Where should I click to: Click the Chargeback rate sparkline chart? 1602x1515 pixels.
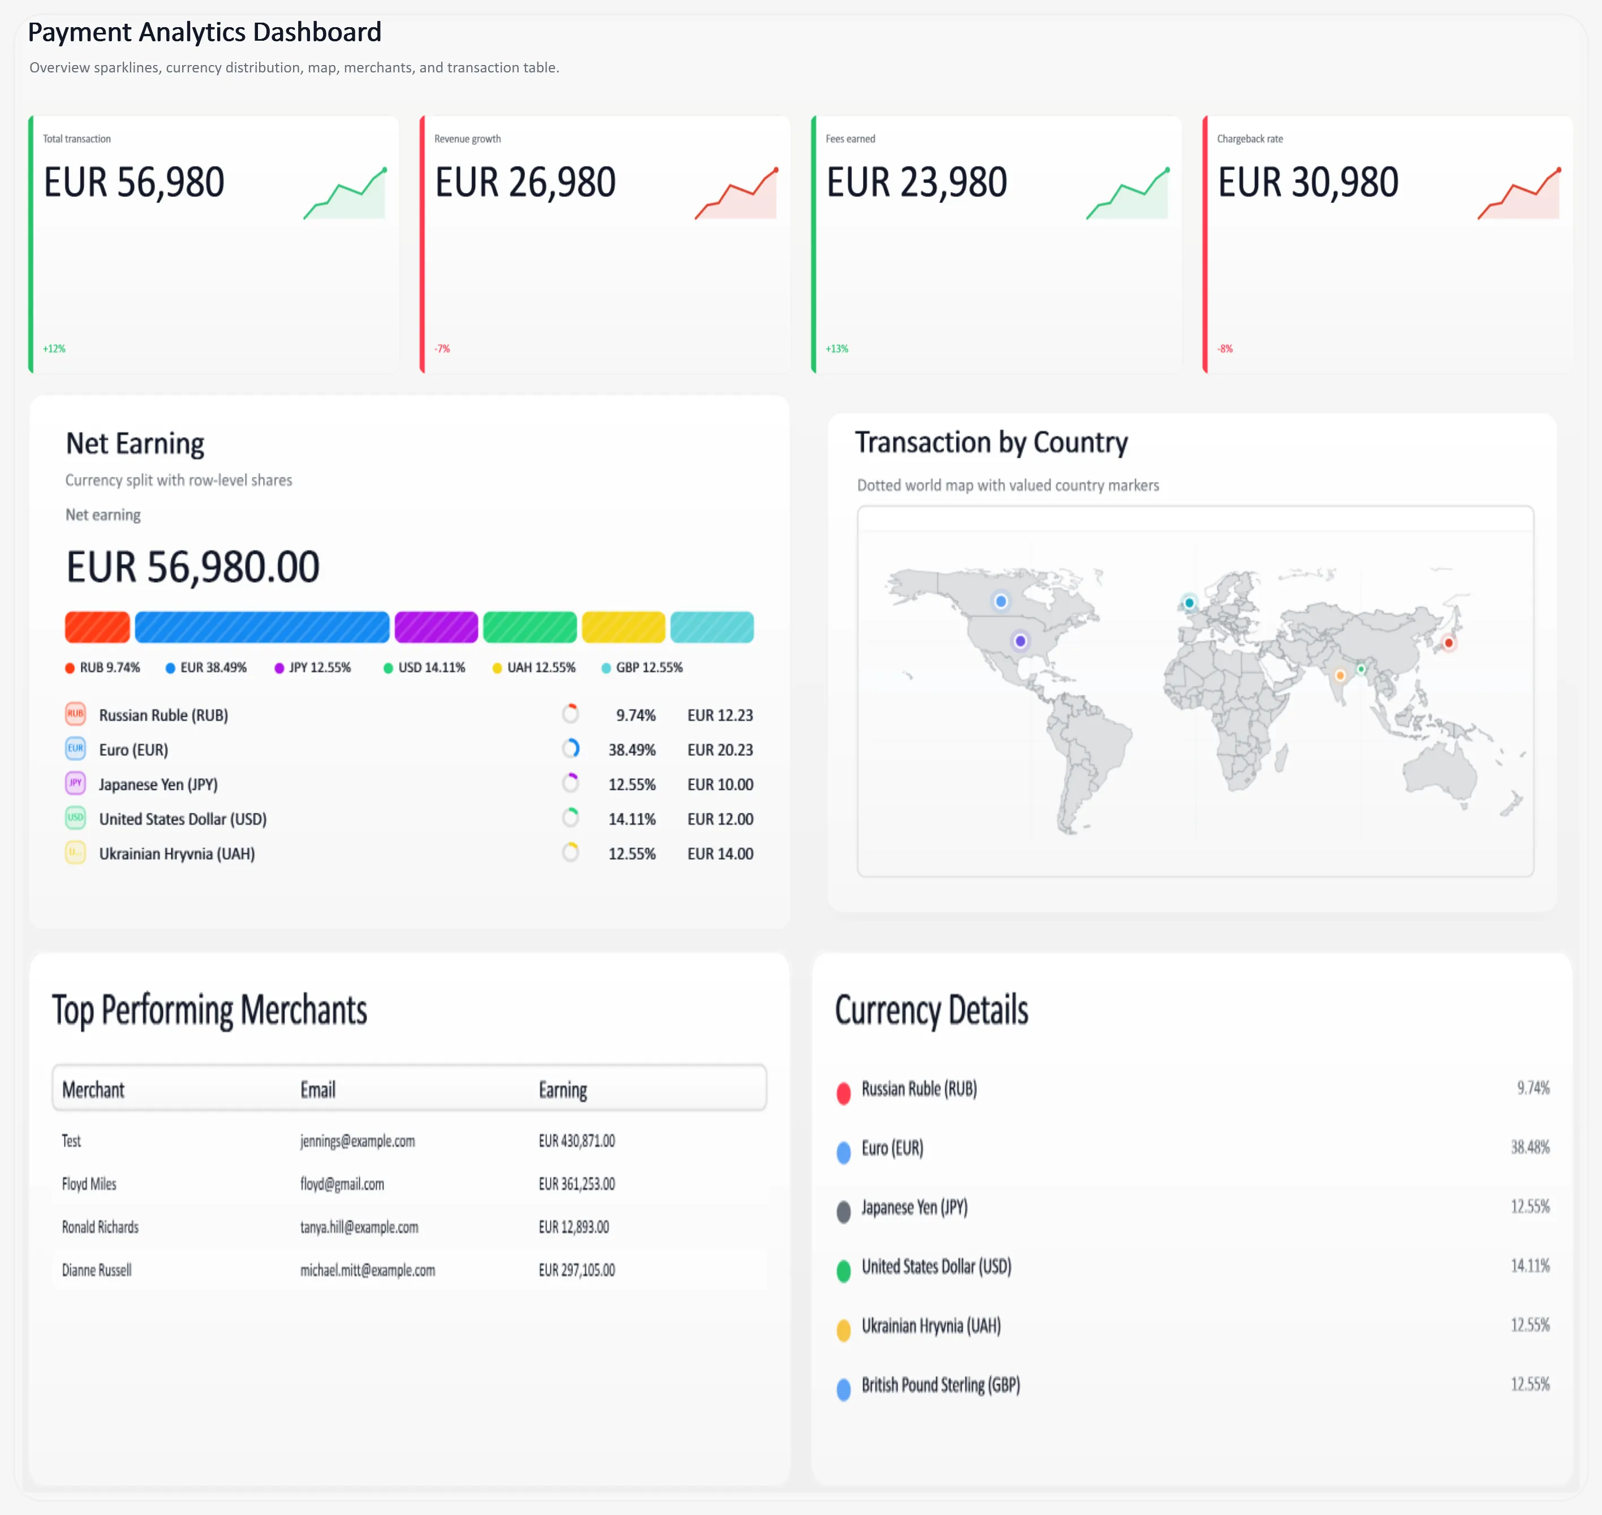tap(1519, 193)
